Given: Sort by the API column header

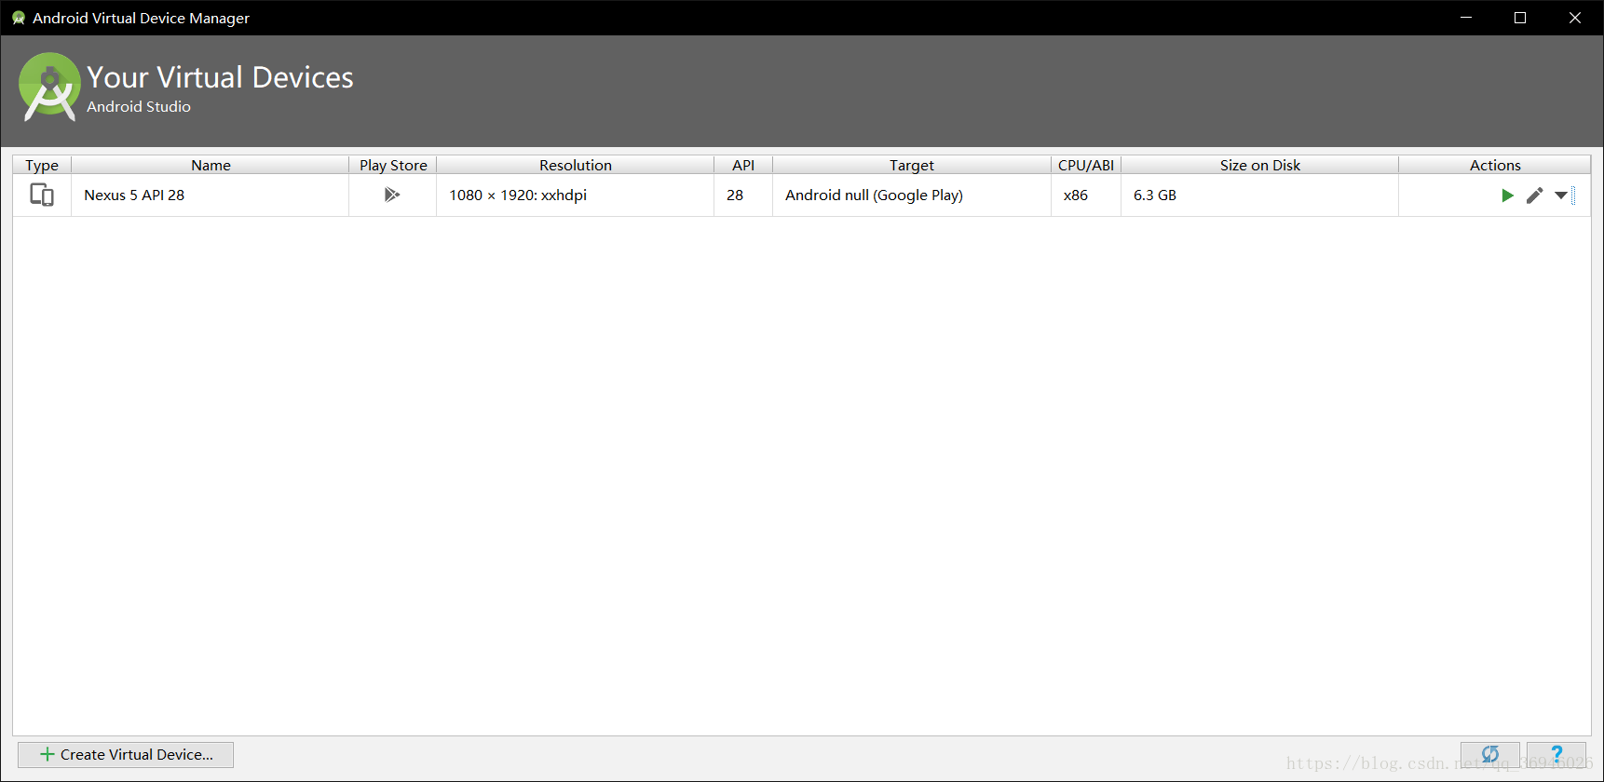Looking at the screenshot, I should [x=743, y=165].
